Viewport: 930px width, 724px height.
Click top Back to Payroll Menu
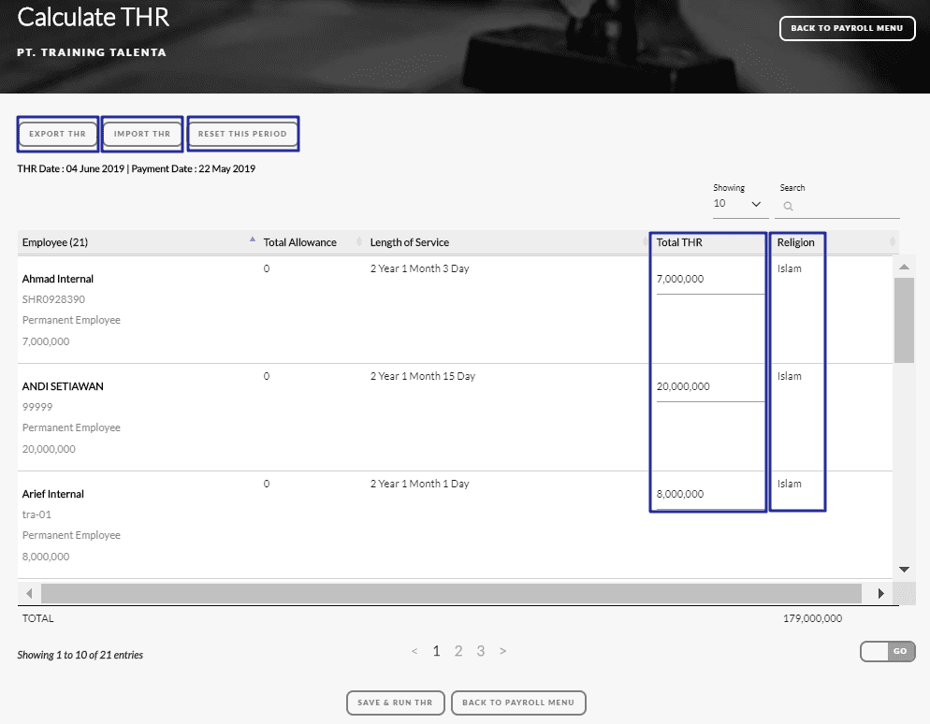847,28
